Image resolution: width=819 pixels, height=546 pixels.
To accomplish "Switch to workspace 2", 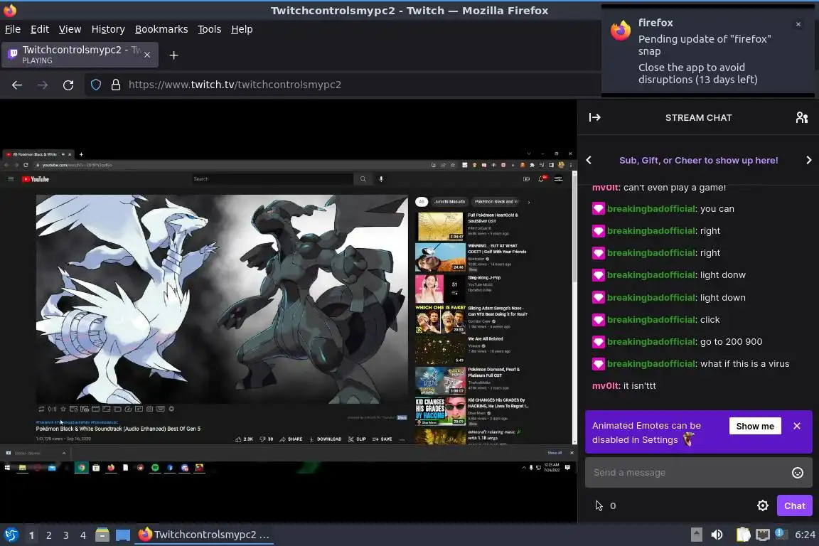I will click(x=49, y=535).
